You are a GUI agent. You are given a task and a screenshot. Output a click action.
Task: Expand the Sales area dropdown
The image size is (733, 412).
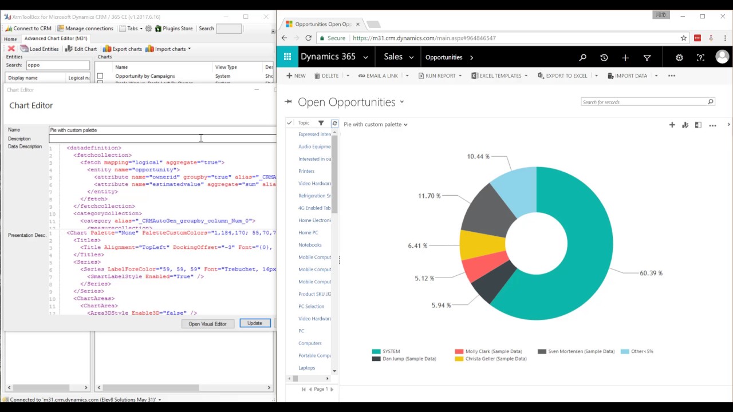point(411,57)
